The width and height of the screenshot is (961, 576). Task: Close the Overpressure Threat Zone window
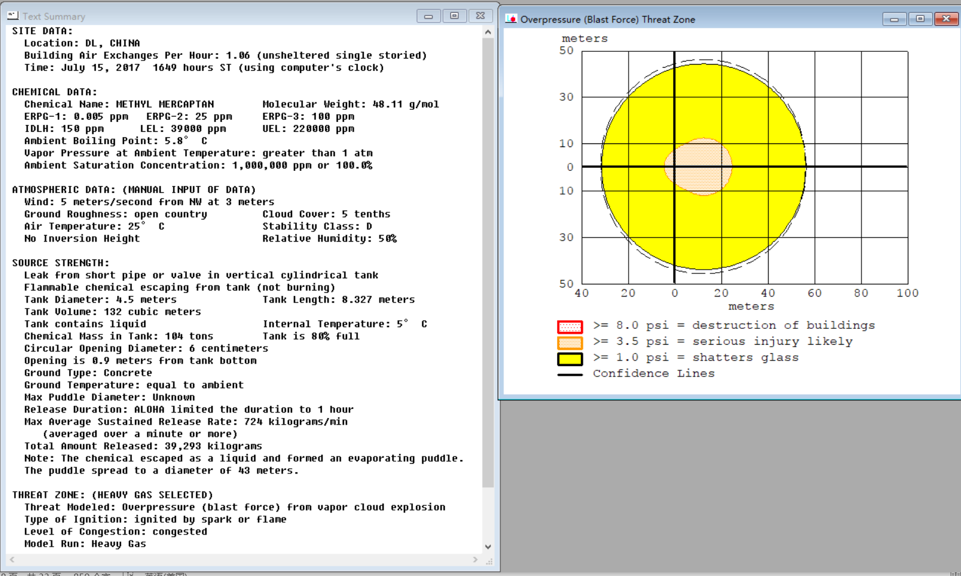(x=946, y=19)
